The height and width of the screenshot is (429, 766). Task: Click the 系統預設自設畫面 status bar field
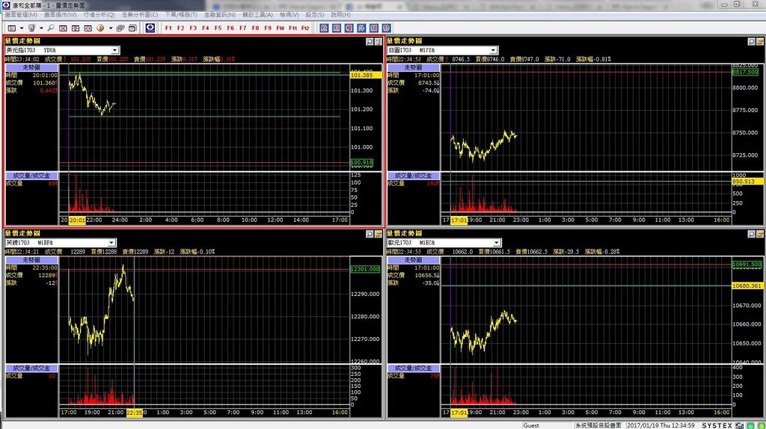click(598, 425)
